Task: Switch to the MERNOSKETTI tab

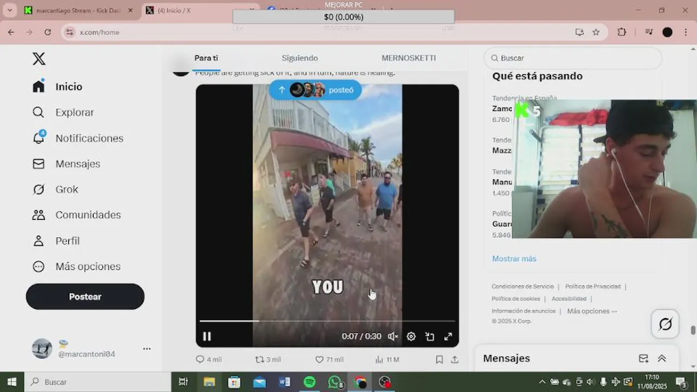Action: coord(408,58)
